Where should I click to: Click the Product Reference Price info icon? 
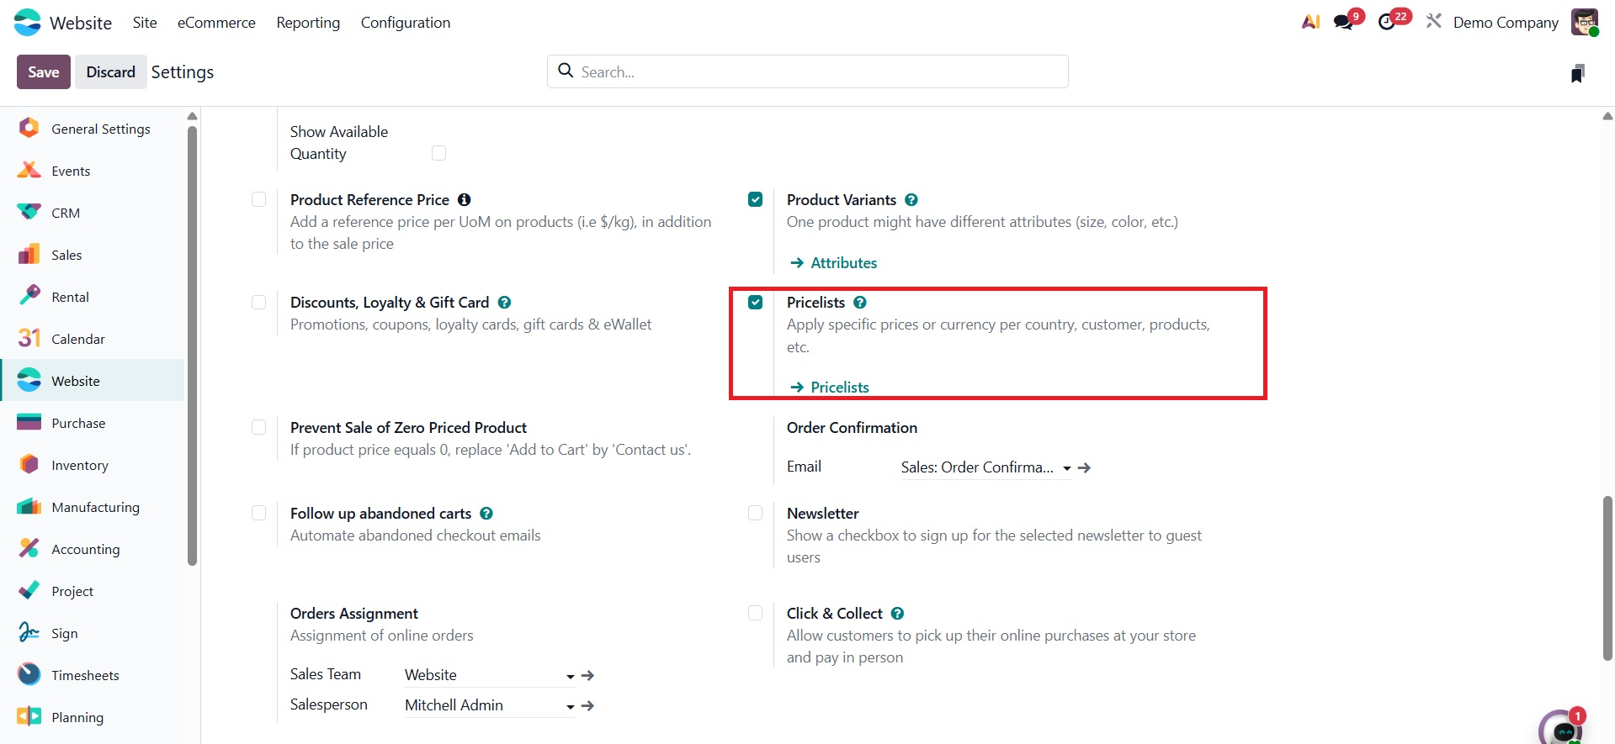click(464, 200)
